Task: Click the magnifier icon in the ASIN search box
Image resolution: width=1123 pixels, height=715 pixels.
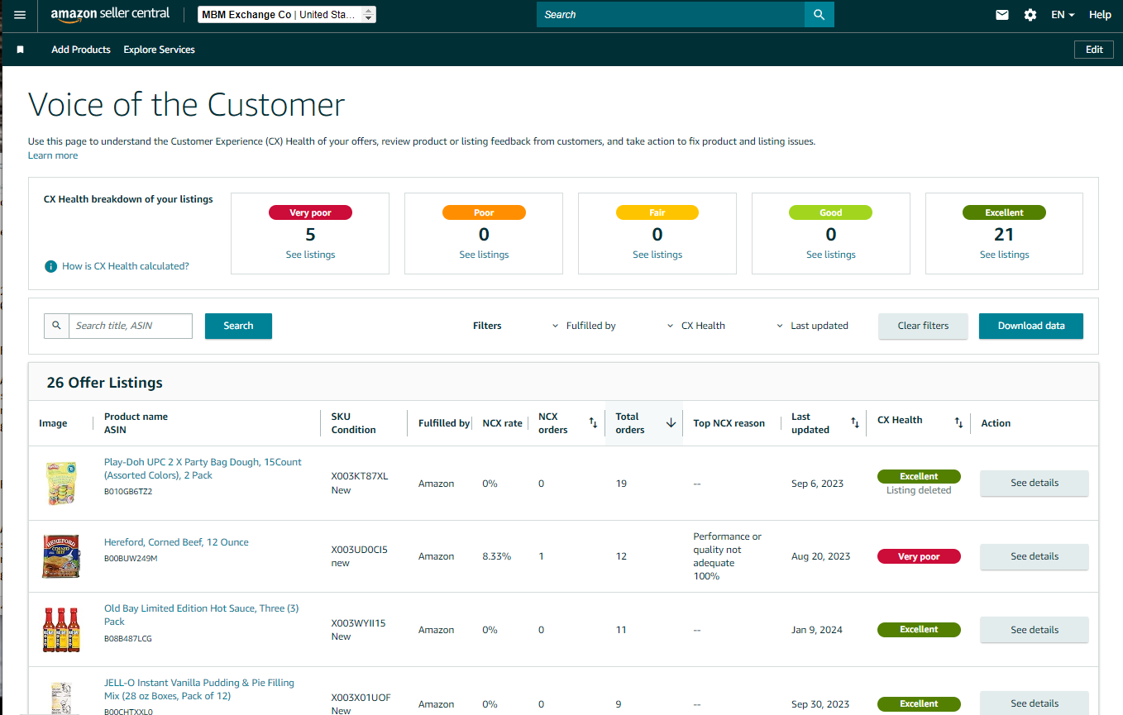Action: click(57, 326)
